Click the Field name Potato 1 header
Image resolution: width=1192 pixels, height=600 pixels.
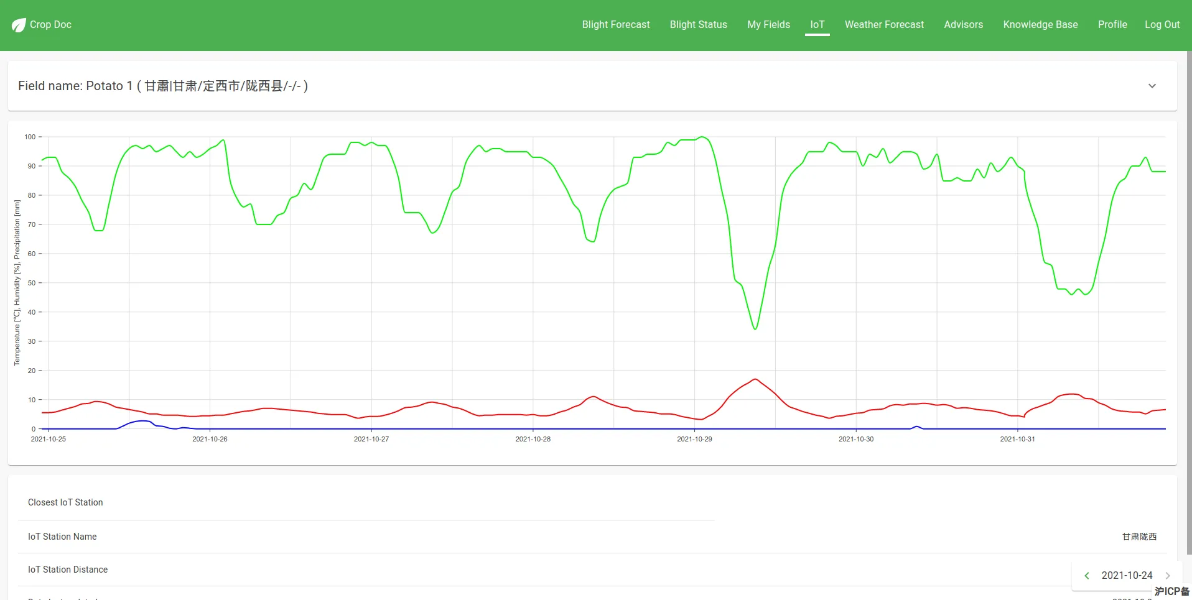tap(163, 86)
